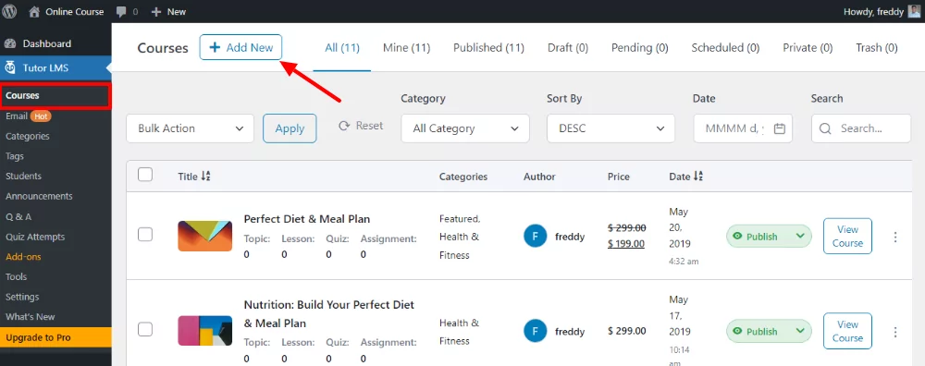Click the Date column sort icon
925x366 pixels.
click(697, 176)
